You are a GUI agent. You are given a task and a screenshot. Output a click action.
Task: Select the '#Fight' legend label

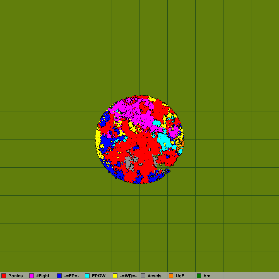click(43, 276)
